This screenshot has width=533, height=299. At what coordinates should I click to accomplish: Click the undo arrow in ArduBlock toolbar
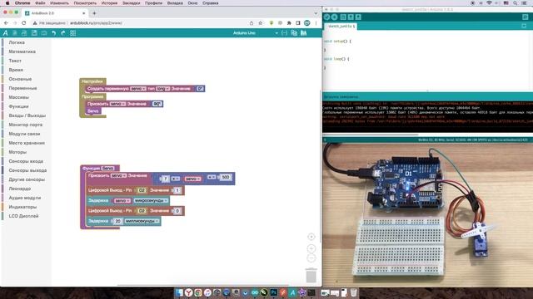[x=53, y=33]
